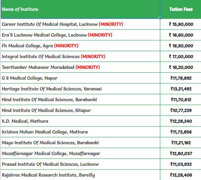This screenshot has height=180, width=201.
Task: Select the ₹10,77,229 fee cell
Action: click(181, 110)
